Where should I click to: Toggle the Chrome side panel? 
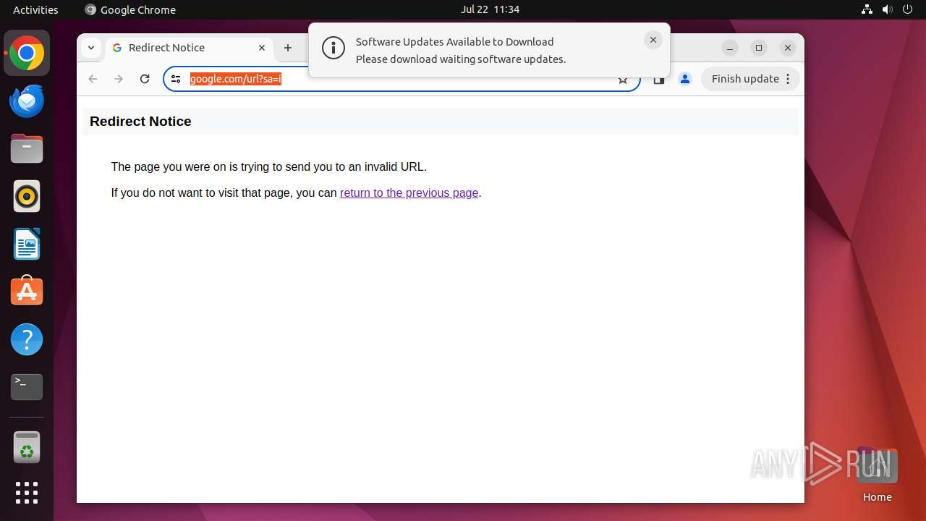658,80
